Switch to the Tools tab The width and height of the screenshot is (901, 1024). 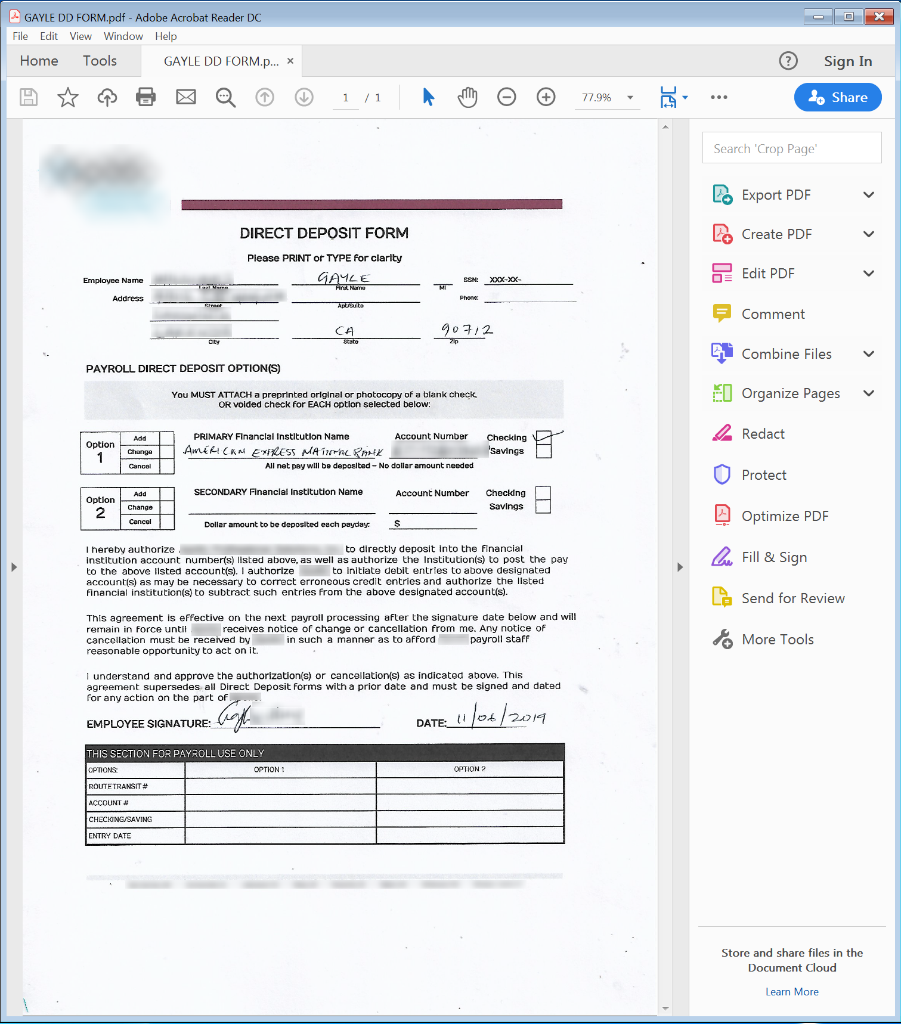pyautogui.click(x=100, y=61)
